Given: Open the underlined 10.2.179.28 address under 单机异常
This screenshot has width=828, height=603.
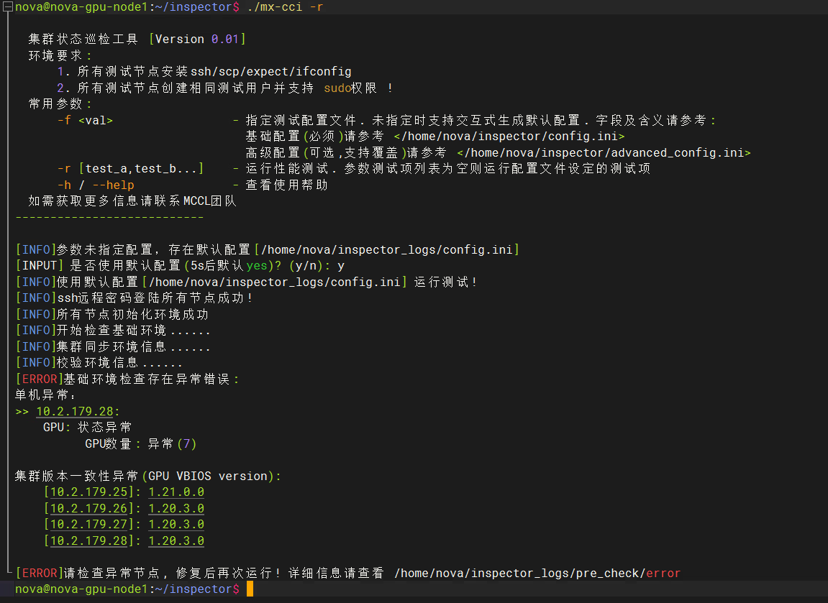Looking at the screenshot, I should tap(75, 412).
